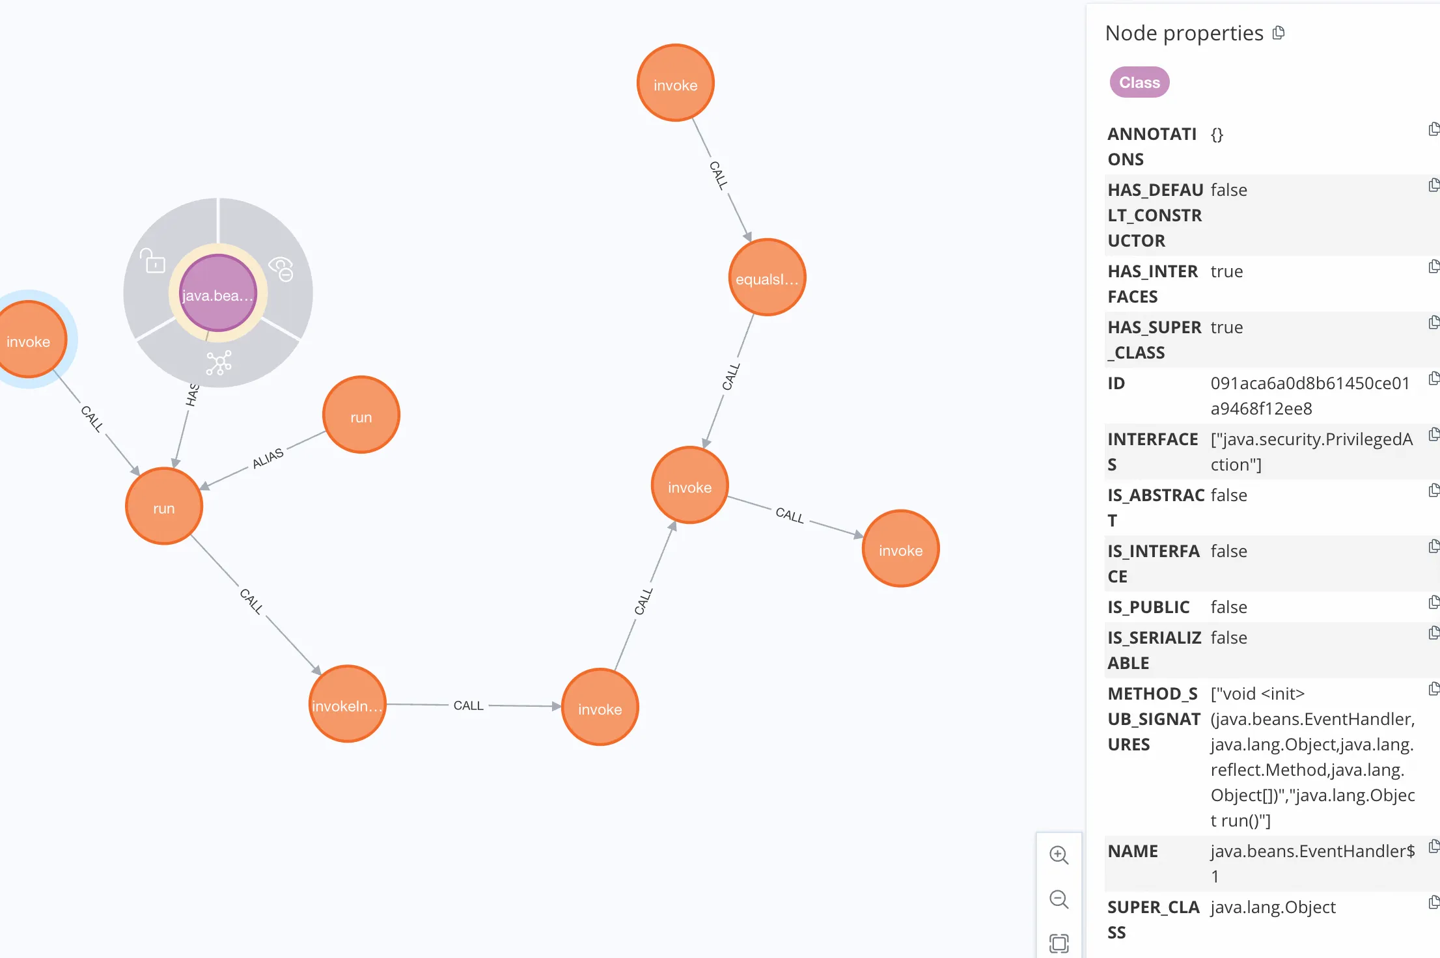Select the ALIAS relationship label
Image resolution: width=1440 pixels, height=958 pixels.
pyautogui.click(x=268, y=458)
